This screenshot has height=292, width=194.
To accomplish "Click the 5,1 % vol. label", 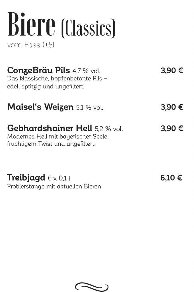I will pyautogui.click(x=90, y=108).
